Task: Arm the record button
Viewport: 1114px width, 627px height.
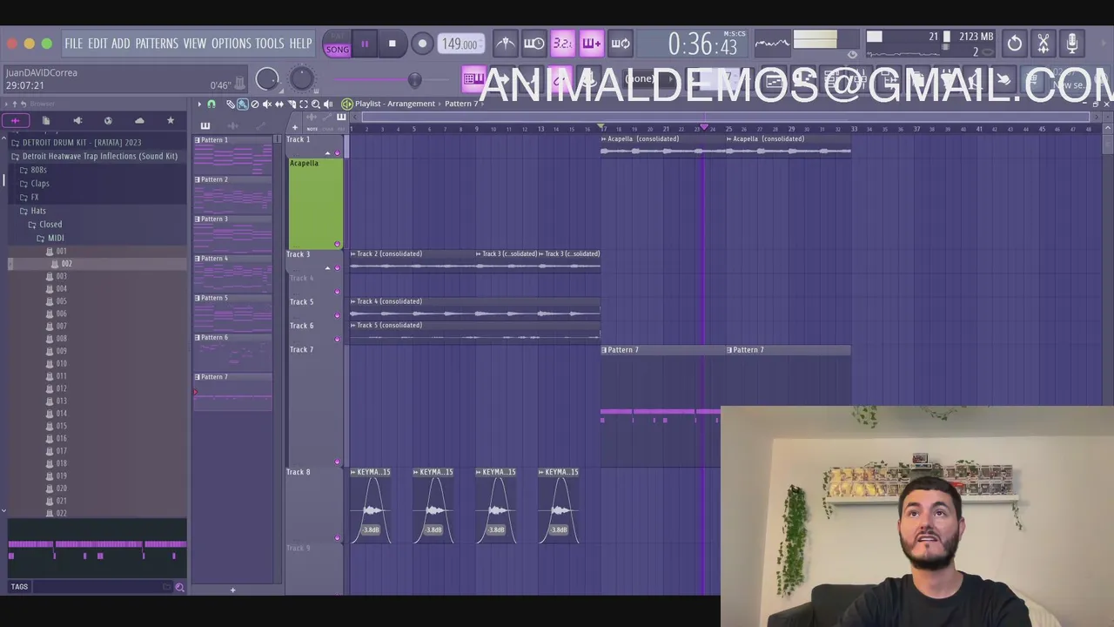Action: [422, 44]
